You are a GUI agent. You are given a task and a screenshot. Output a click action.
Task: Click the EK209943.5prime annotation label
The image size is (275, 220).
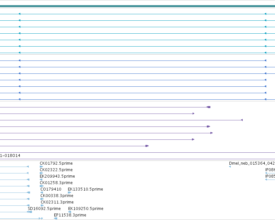57,176
